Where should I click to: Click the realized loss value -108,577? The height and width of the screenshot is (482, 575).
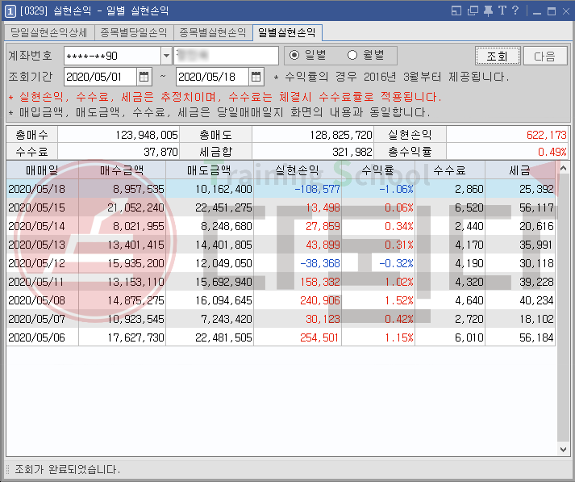[x=318, y=189]
